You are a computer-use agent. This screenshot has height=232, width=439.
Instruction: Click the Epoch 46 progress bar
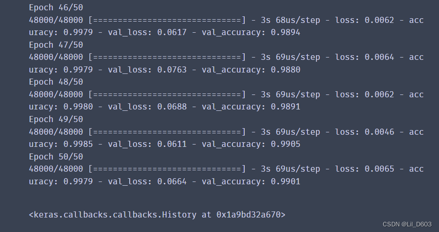tap(167, 20)
